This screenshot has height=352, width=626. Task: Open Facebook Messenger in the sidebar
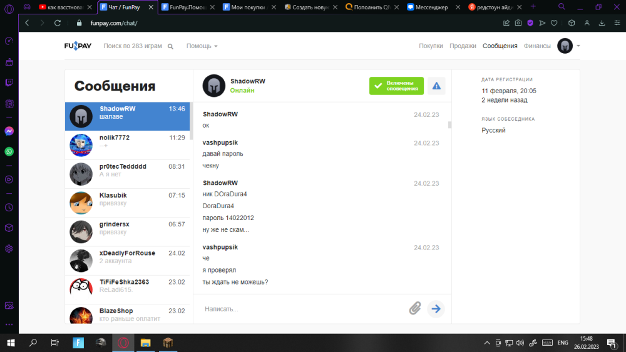(9, 131)
